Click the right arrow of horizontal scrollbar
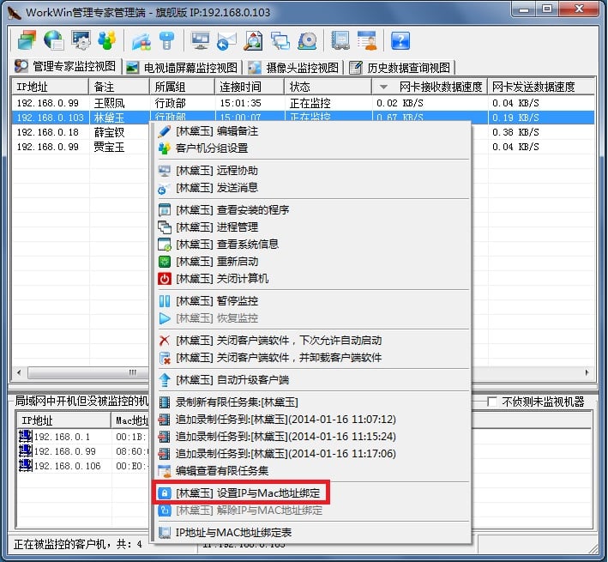 (587, 372)
